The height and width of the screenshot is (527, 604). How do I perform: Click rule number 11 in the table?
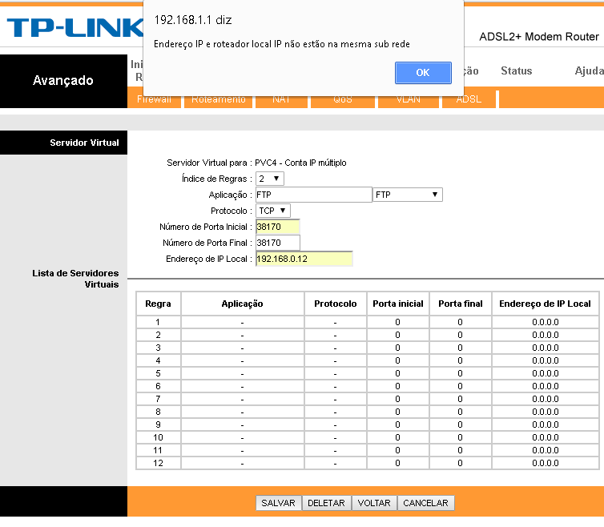(158, 450)
